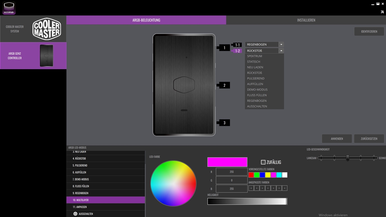Screen dimensions: 386x217
Task: Click the Zurücksetzen button
Action: point(369,139)
